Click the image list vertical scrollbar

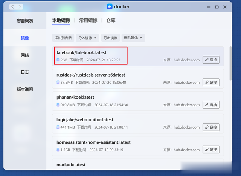[x=230, y=63]
